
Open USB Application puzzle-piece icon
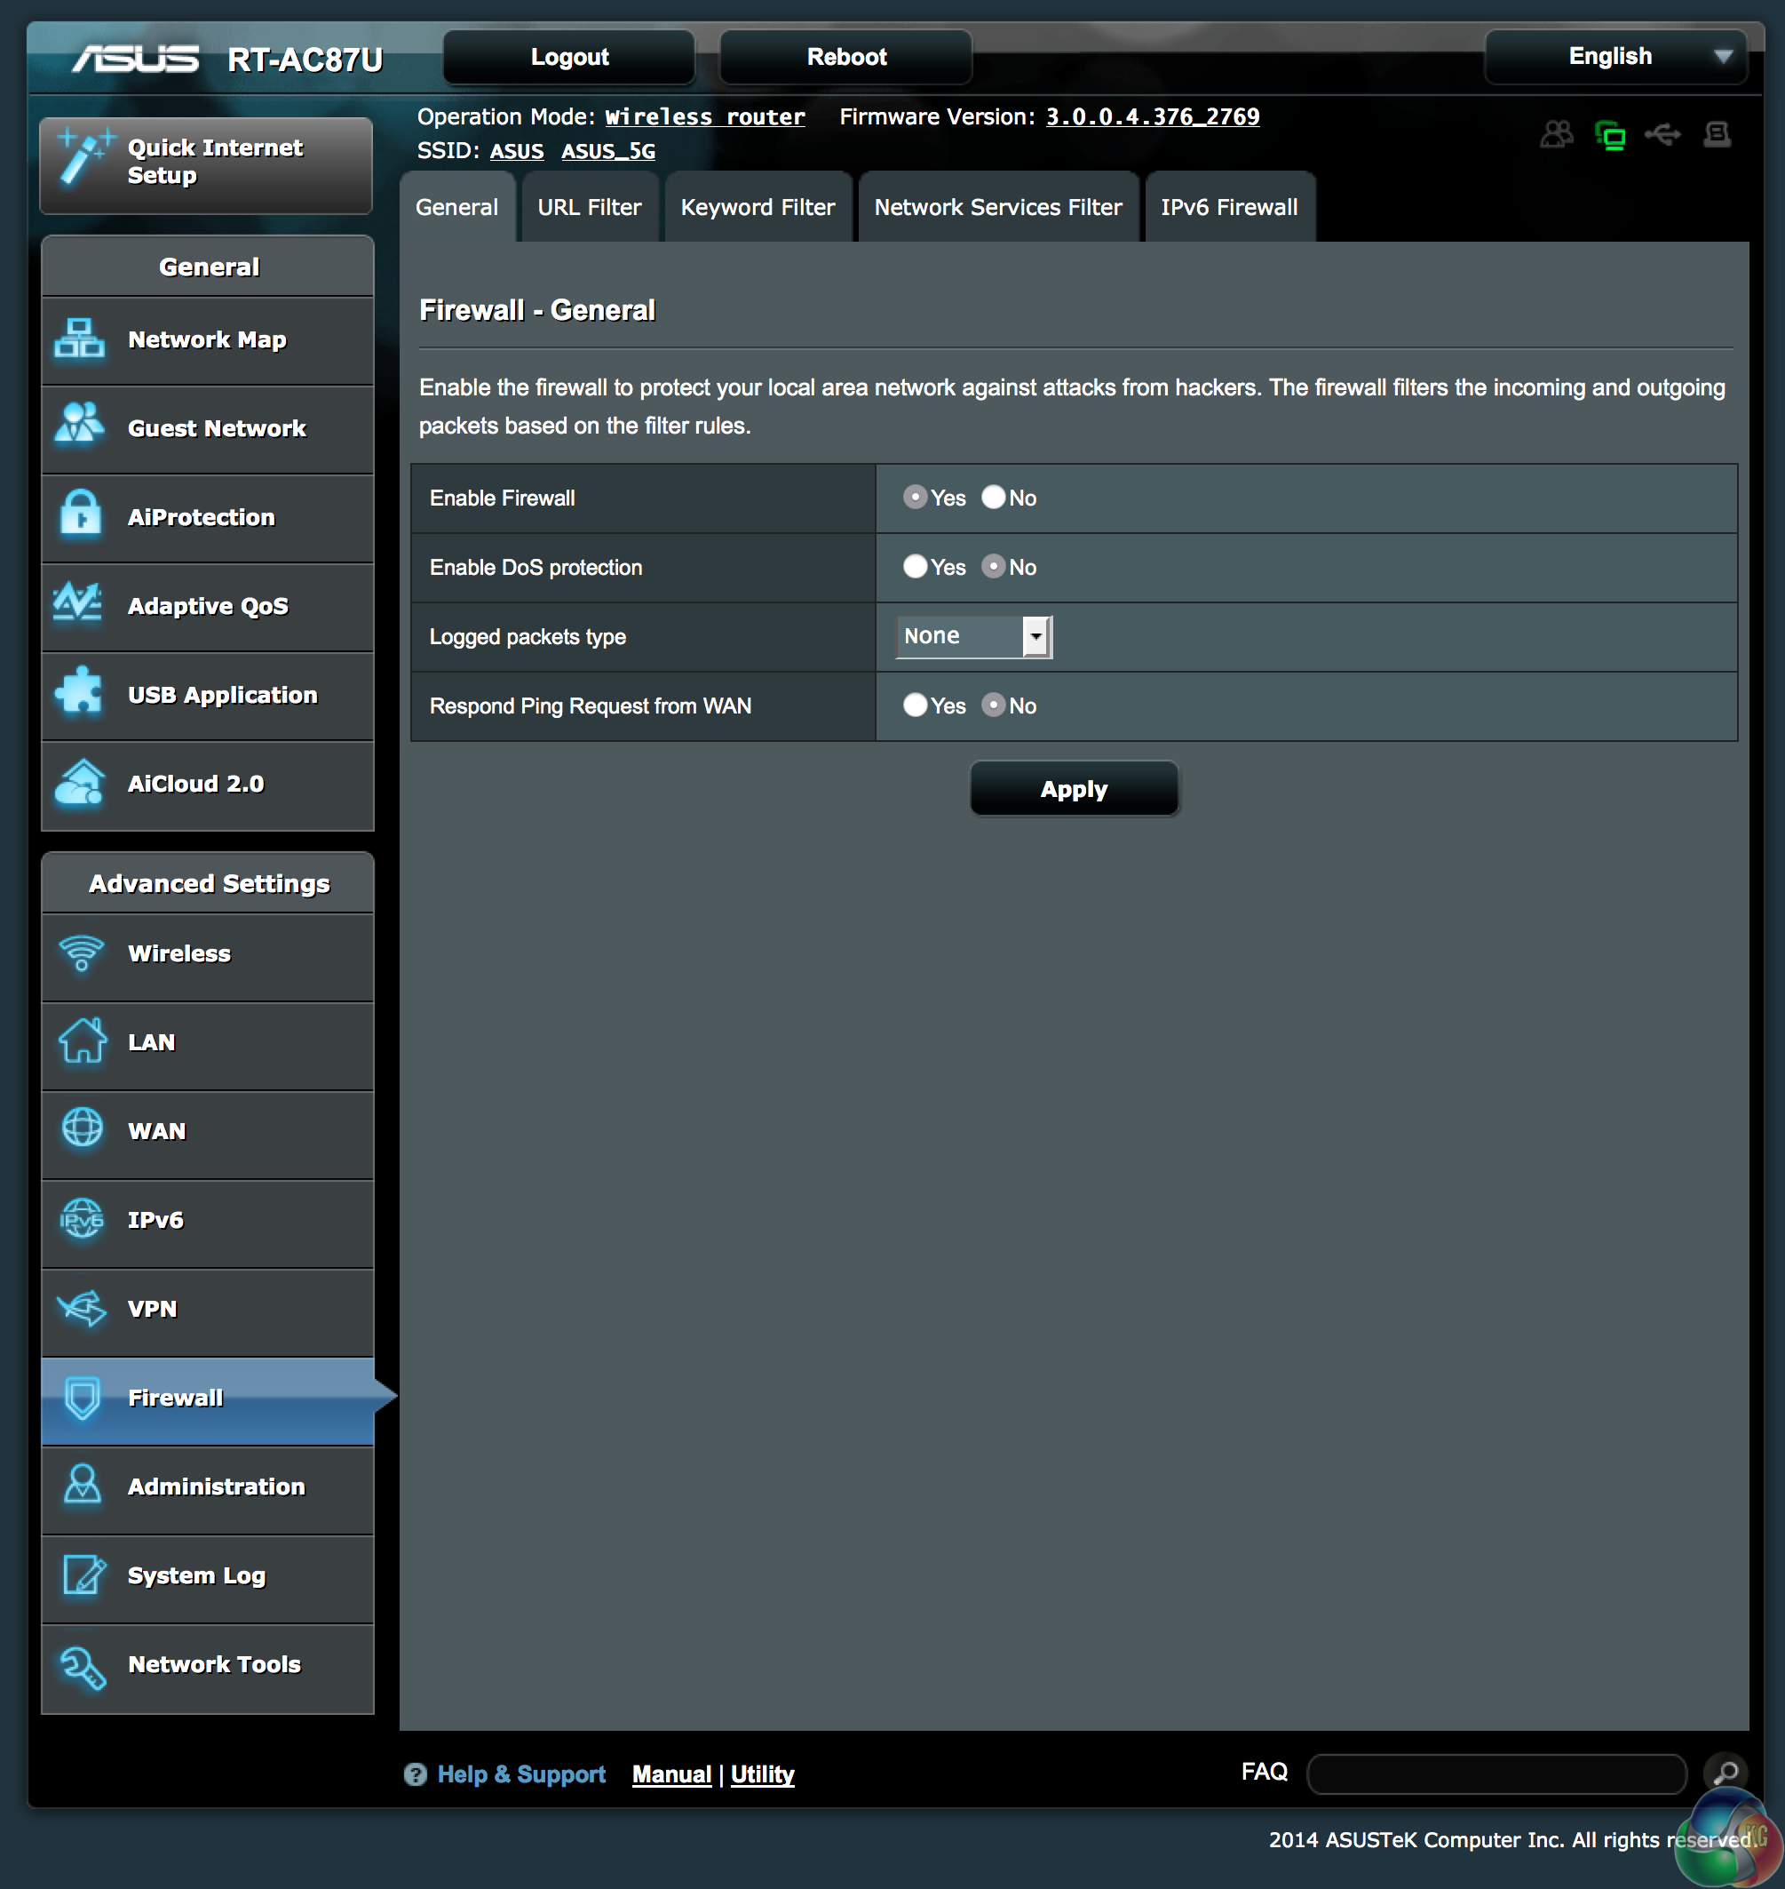(x=79, y=692)
